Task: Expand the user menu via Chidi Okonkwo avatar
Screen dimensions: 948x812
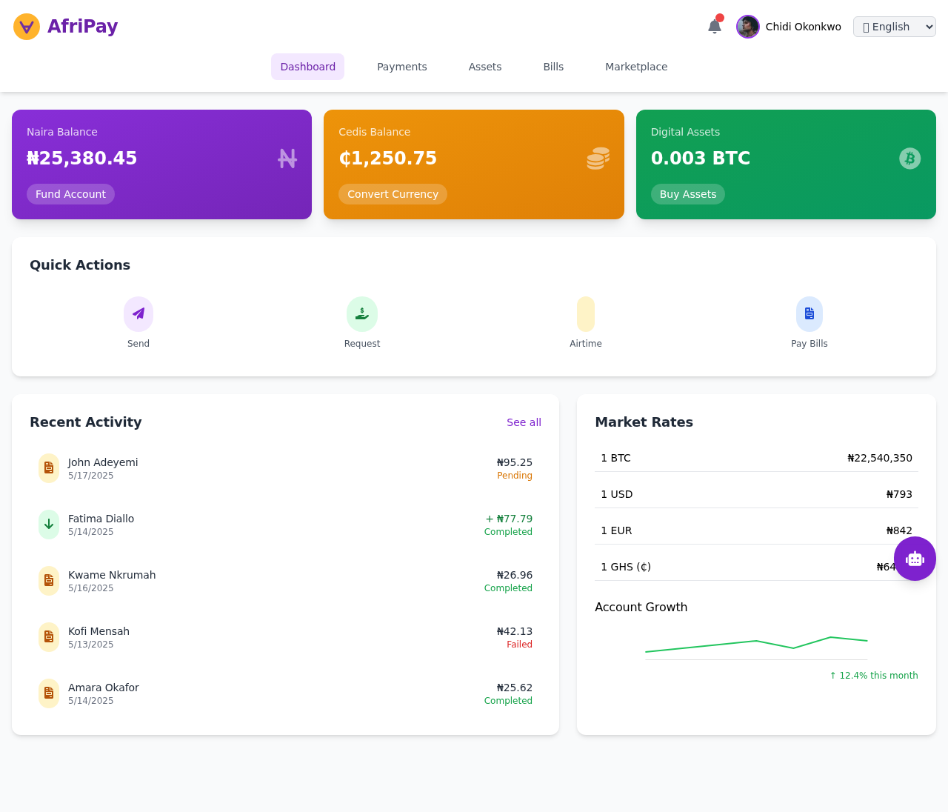Action: point(747,26)
